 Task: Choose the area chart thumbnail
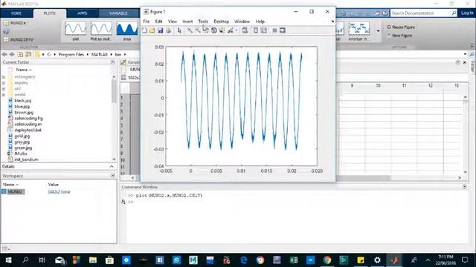[x=127, y=30]
